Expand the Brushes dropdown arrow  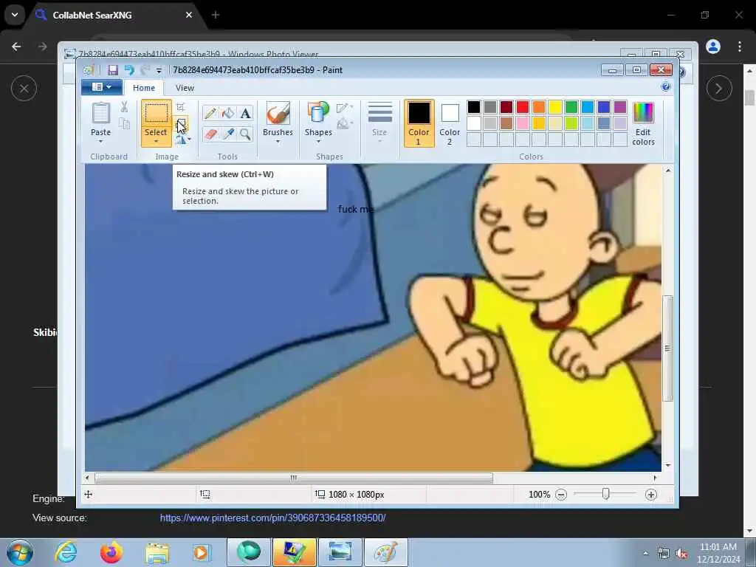coord(278,142)
